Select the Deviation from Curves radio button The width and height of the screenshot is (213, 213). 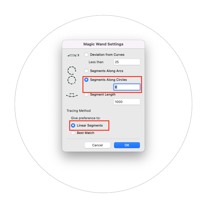click(86, 55)
